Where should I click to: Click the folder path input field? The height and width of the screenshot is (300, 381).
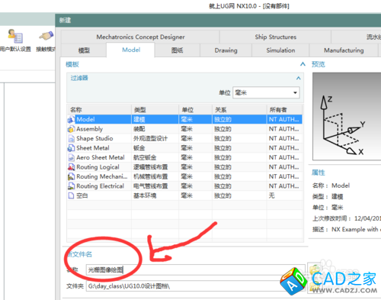pos(196,286)
